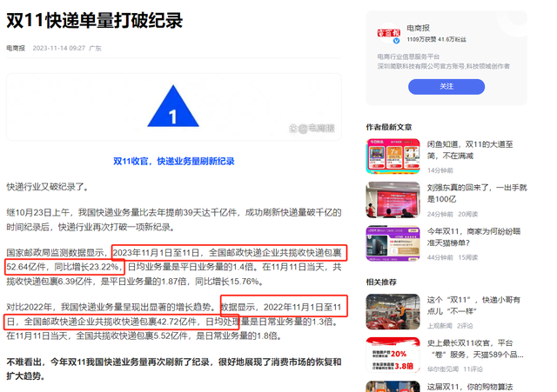
Task: Click the 20% and 3.8倍 thumbnail
Action: click(393, 355)
